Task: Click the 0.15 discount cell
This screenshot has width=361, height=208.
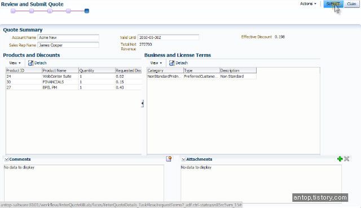Action: [128, 82]
